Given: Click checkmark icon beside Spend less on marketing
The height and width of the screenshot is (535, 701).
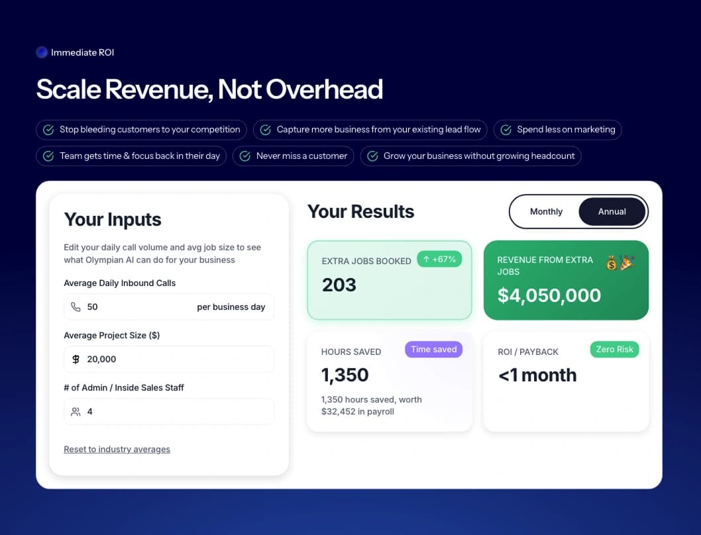Looking at the screenshot, I should coord(506,130).
